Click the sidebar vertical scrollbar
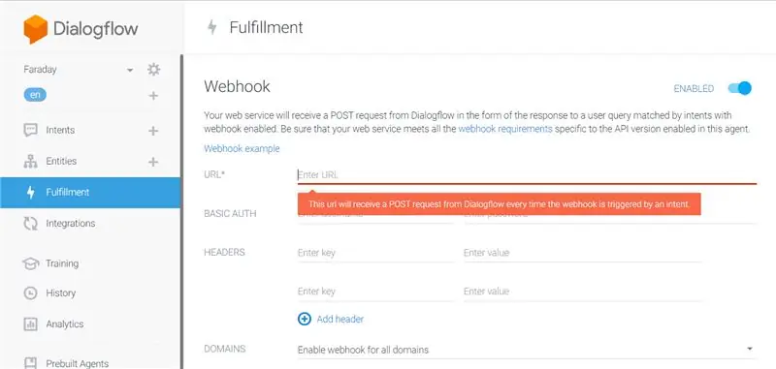The image size is (776, 369). tap(181, 211)
